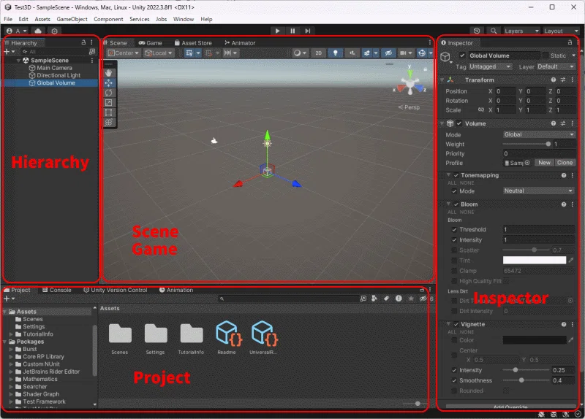Open Vignette help icon
Screen dimensions: 585x419
tap(564, 324)
